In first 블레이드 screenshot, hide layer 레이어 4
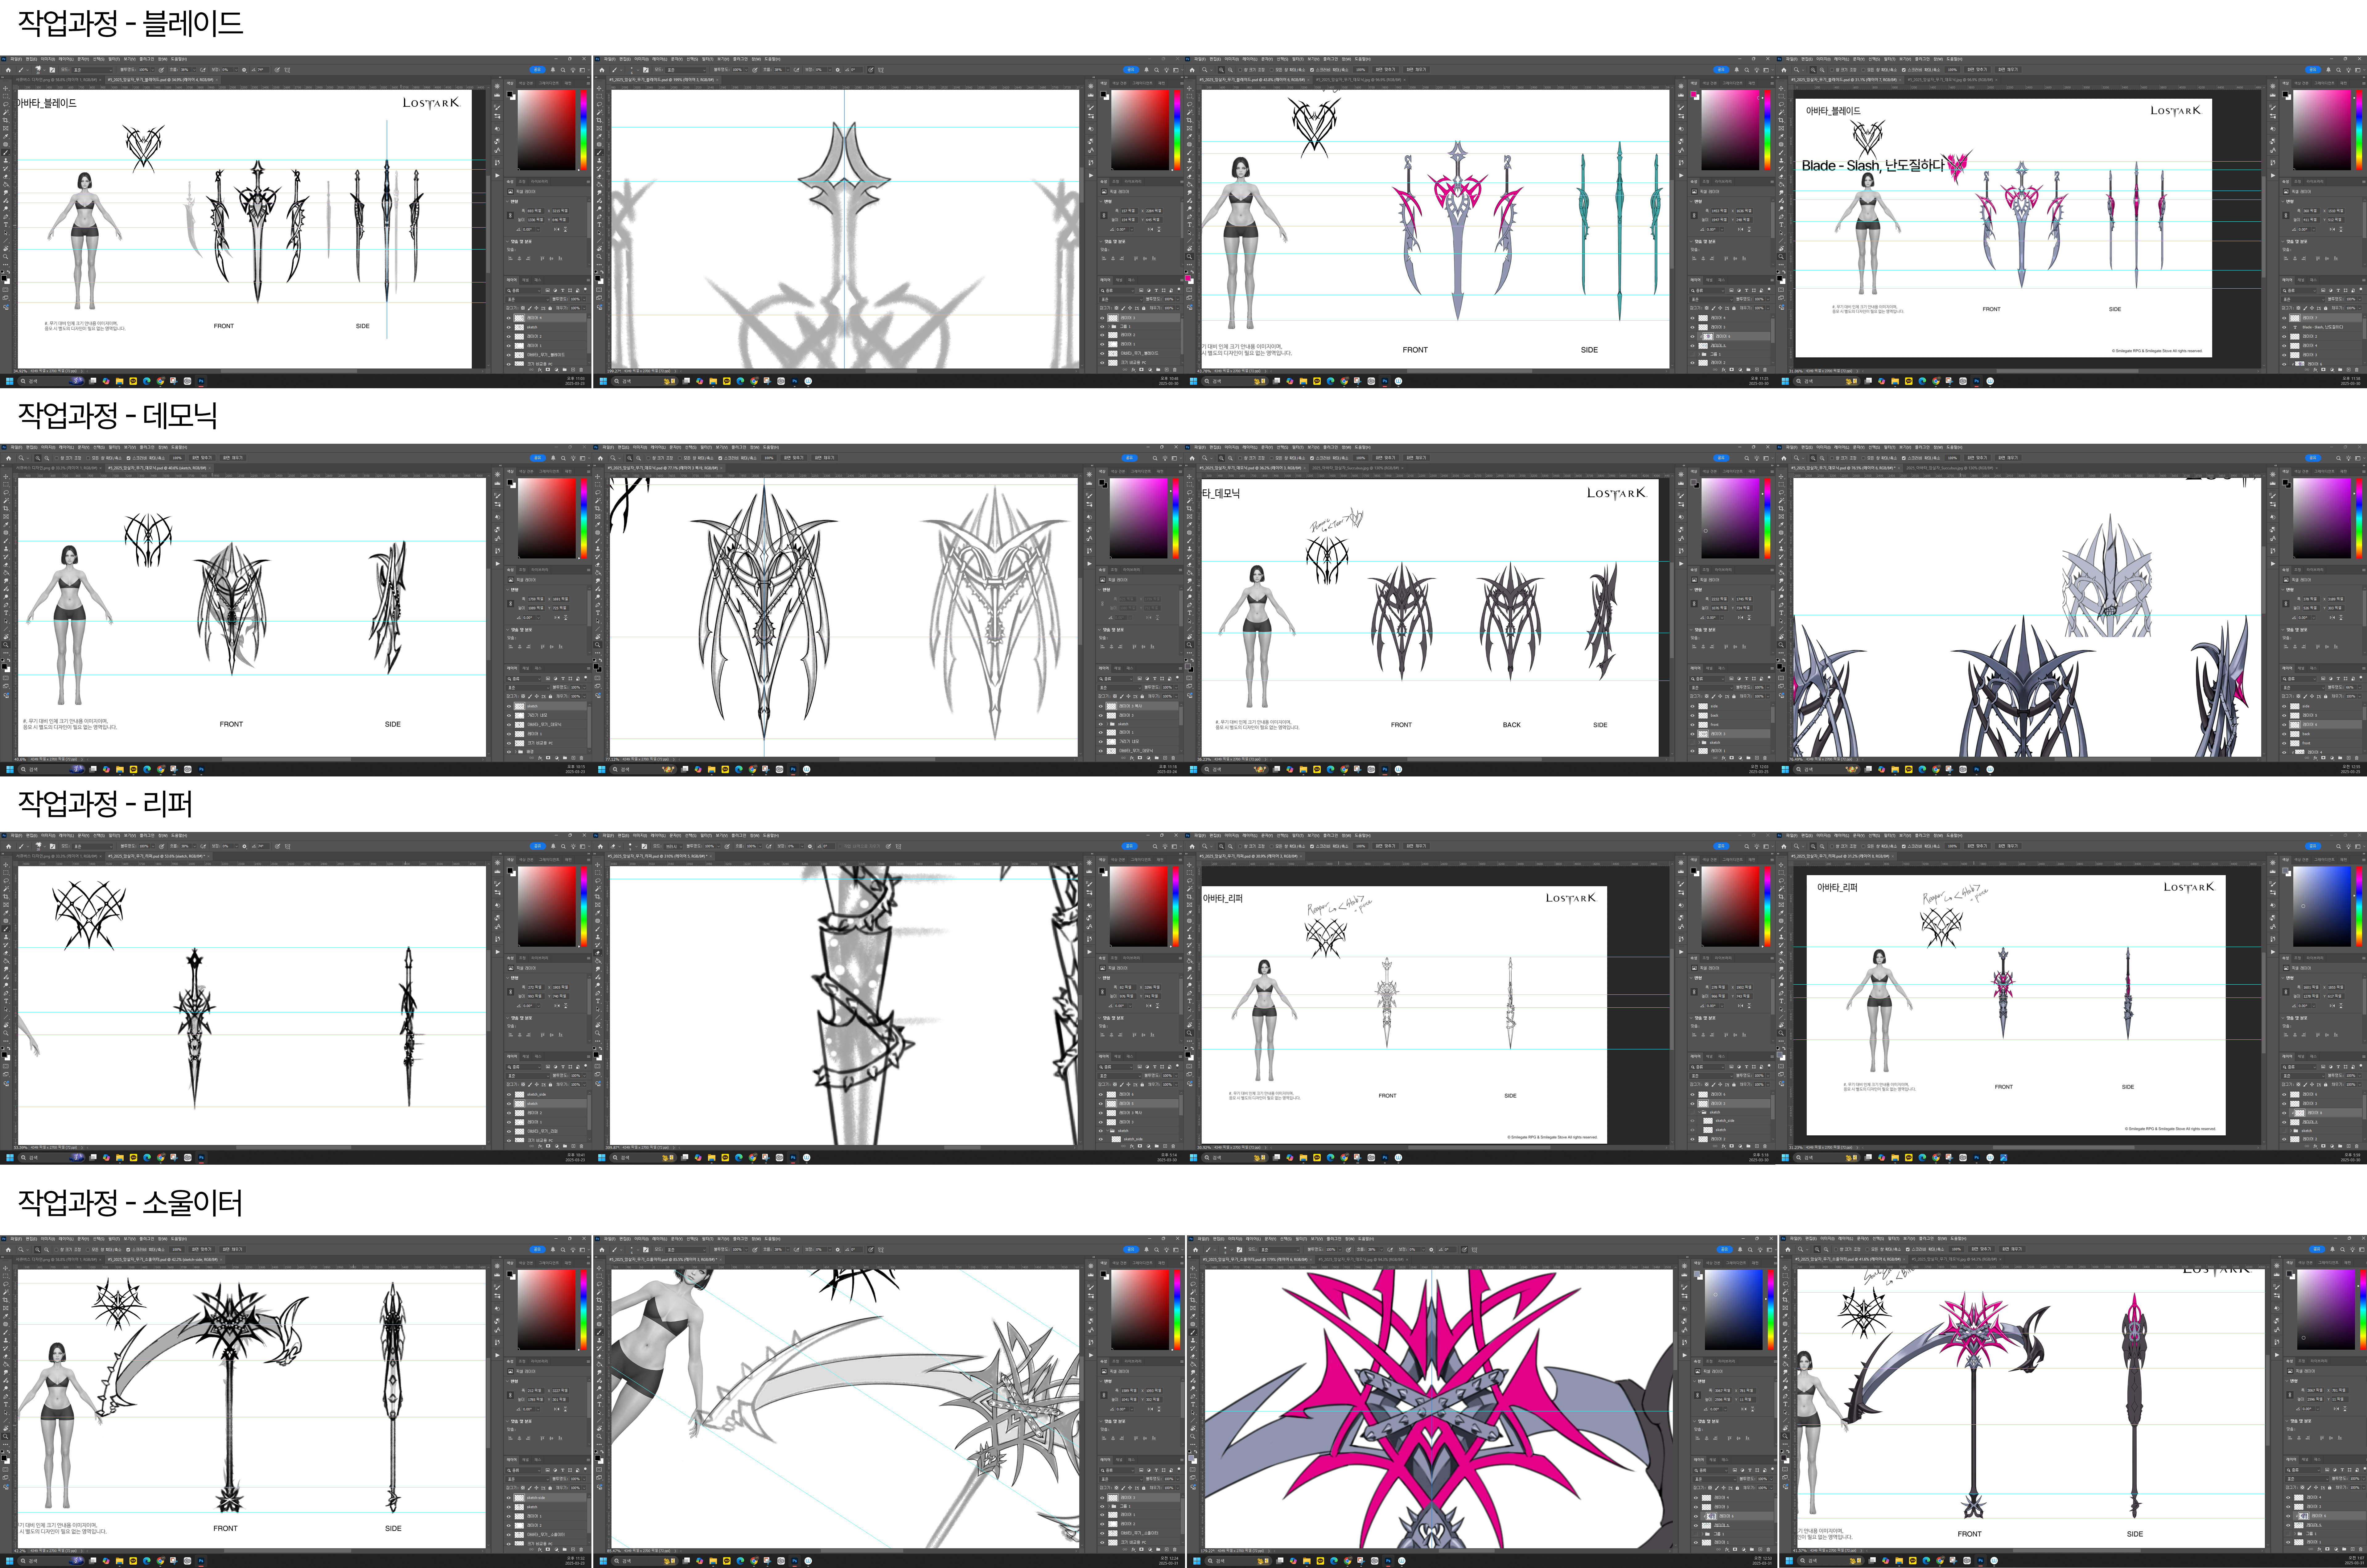Image resolution: width=2367 pixels, height=1568 pixels. click(x=509, y=318)
